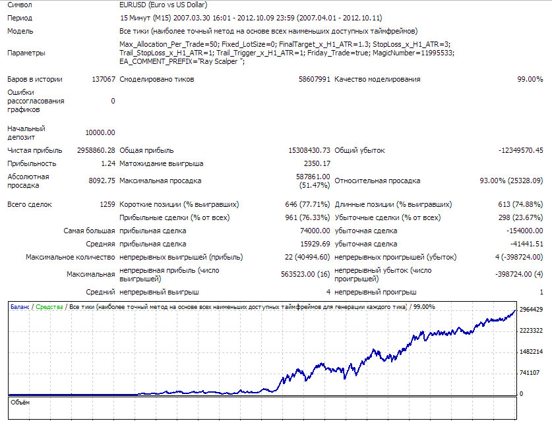Select chart axis value 2964429
This screenshot has width=552, height=421.
tap(532, 310)
